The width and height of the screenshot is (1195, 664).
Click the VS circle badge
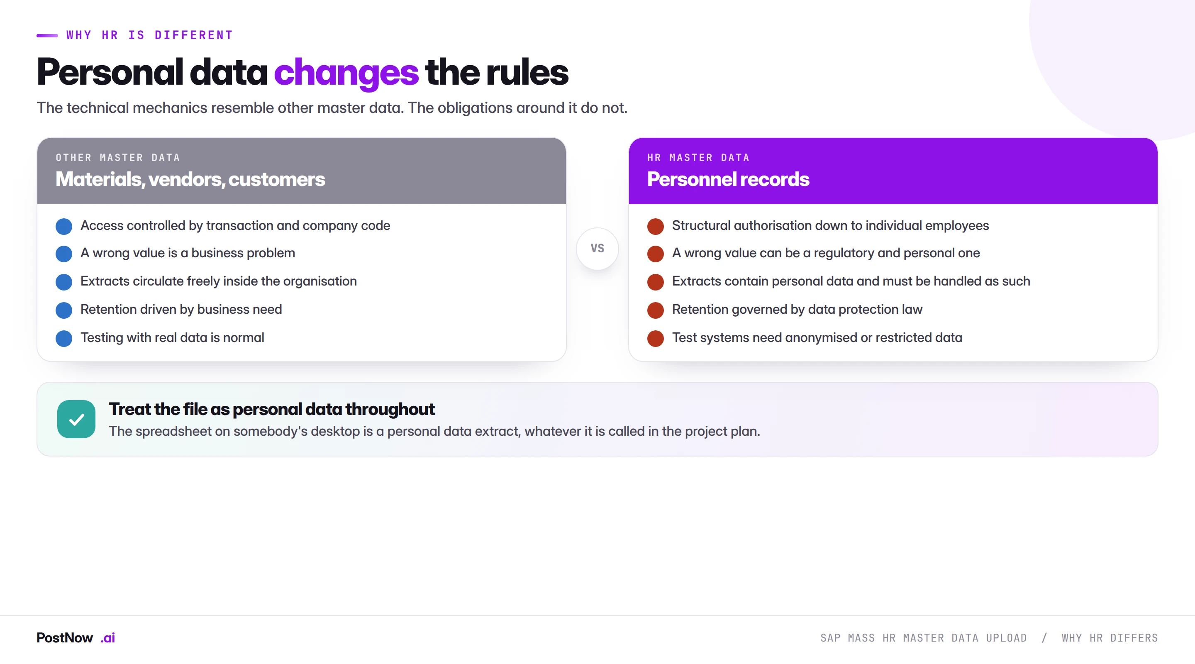click(597, 248)
